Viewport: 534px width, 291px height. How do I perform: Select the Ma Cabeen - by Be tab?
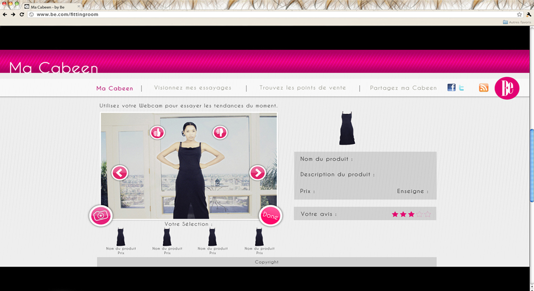52,6
